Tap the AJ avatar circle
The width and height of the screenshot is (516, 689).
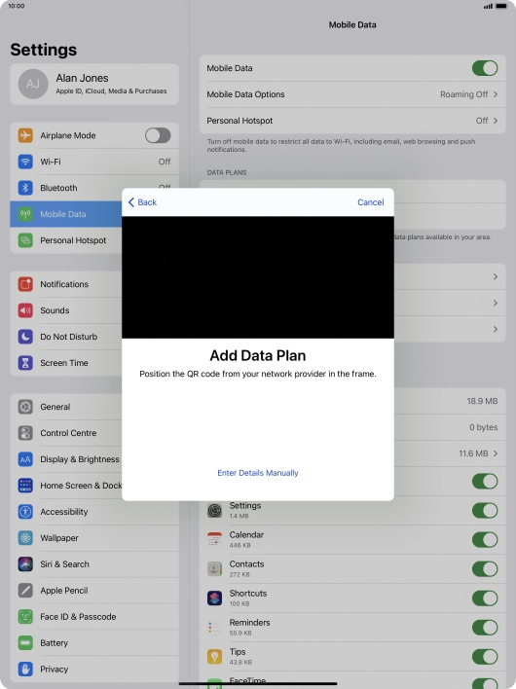tap(33, 84)
